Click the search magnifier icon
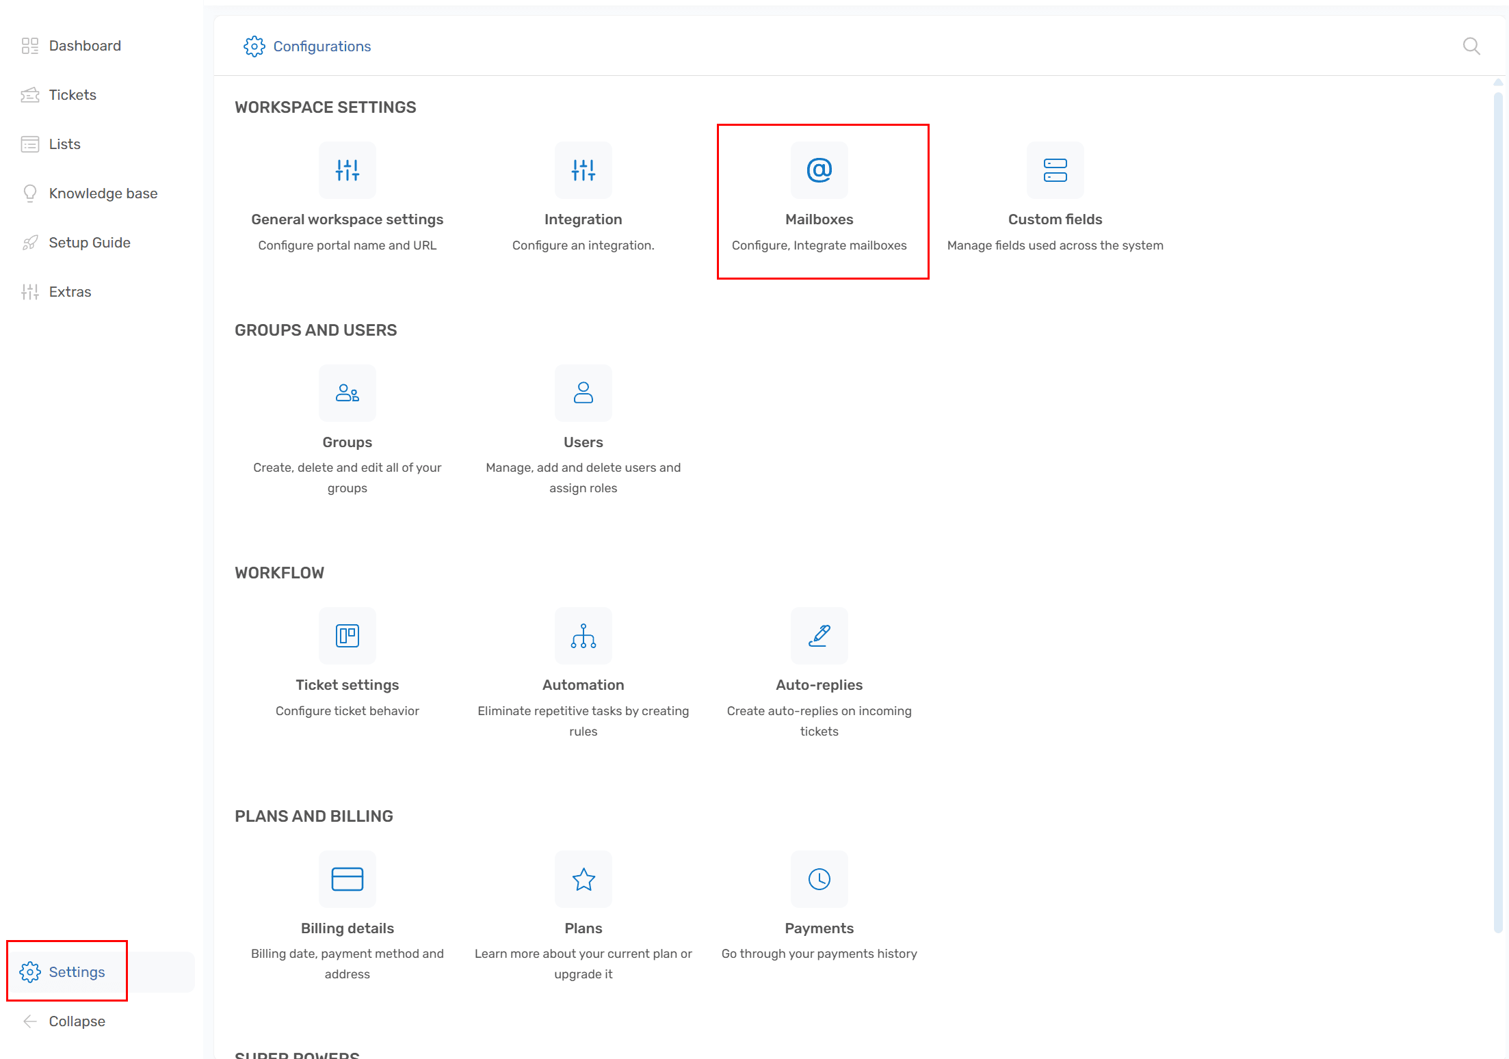This screenshot has width=1509, height=1059. 1471,46
